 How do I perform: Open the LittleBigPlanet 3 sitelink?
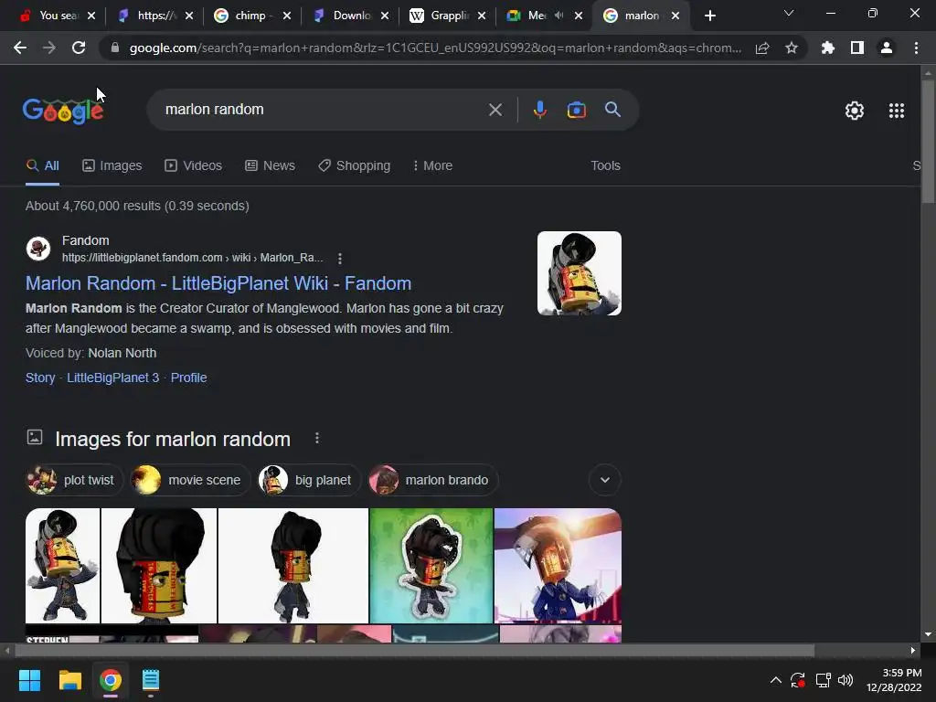[x=112, y=378]
